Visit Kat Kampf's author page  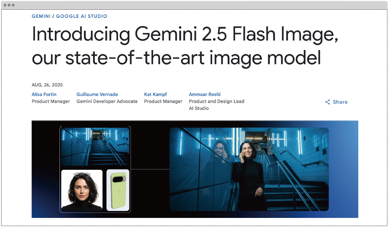[155, 94]
